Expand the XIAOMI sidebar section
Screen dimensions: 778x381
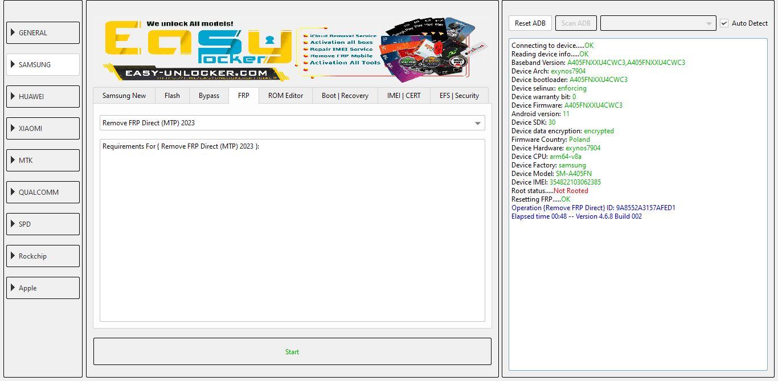click(43, 128)
